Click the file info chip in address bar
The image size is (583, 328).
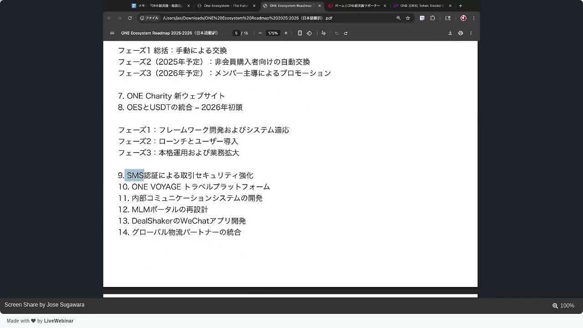pyautogui.click(x=149, y=18)
